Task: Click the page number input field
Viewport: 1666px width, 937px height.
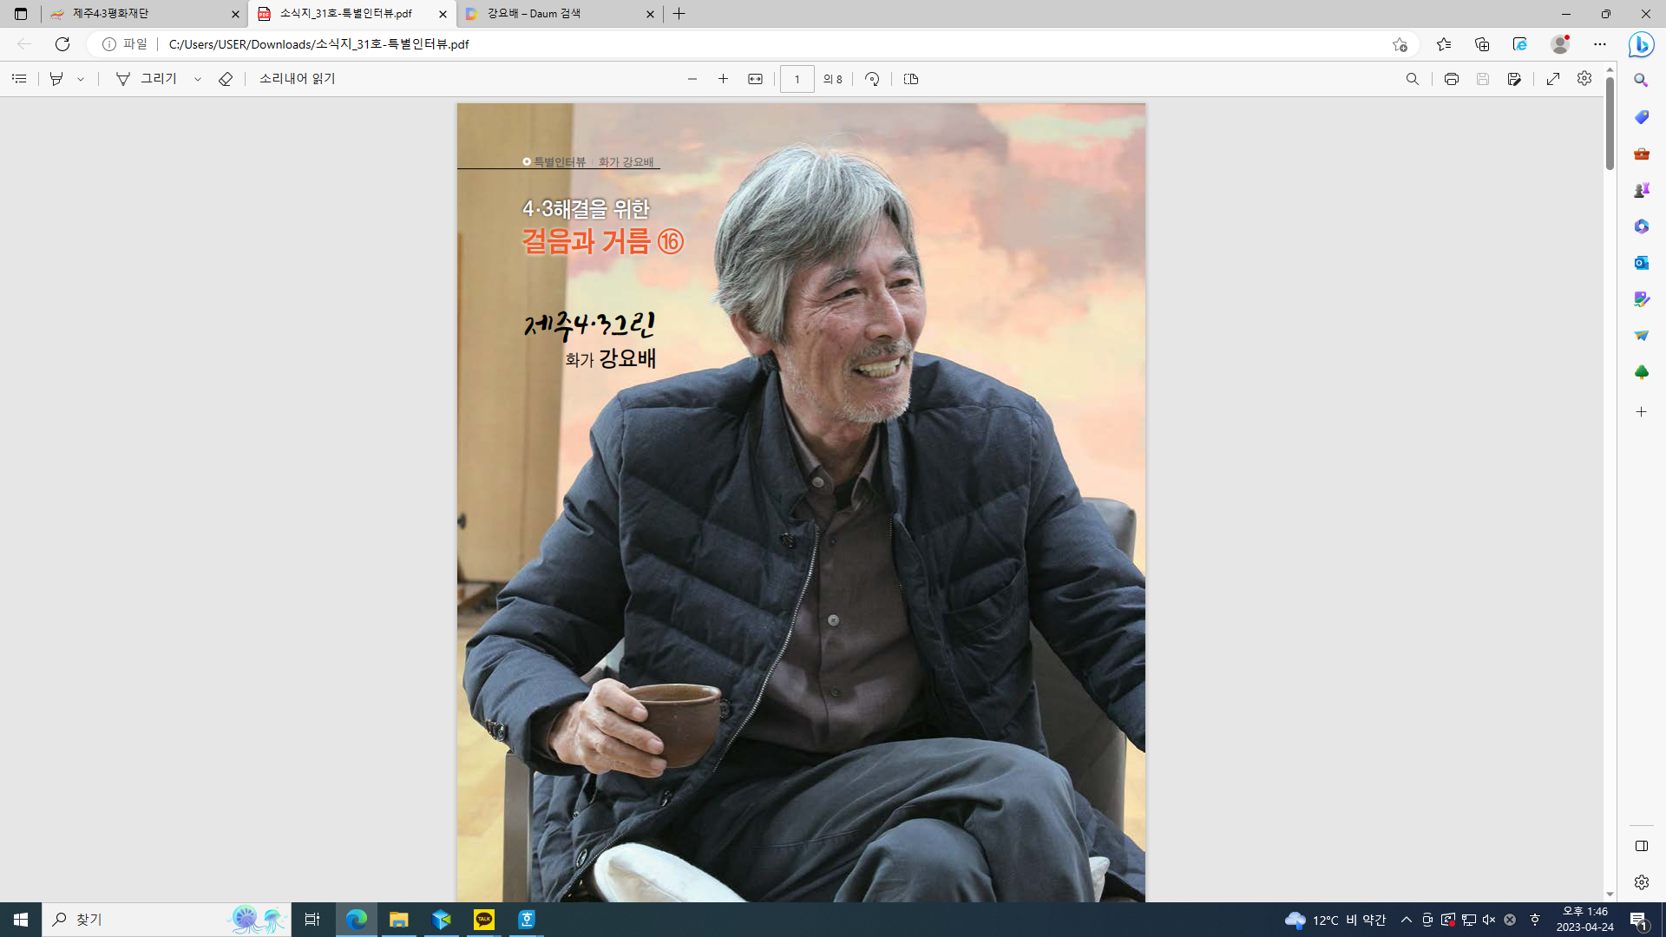Action: click(797, 79)
